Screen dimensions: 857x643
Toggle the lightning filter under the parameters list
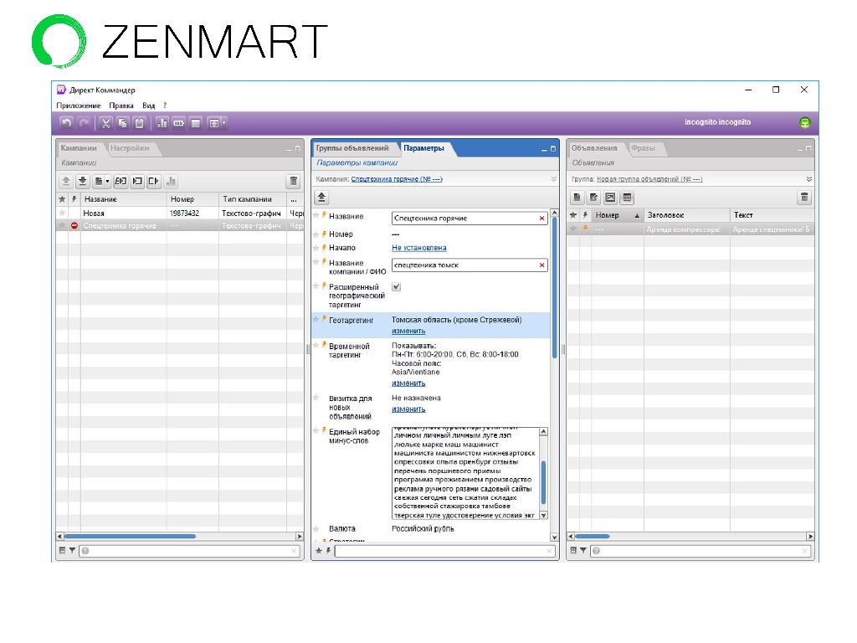(x=328, y=551)
